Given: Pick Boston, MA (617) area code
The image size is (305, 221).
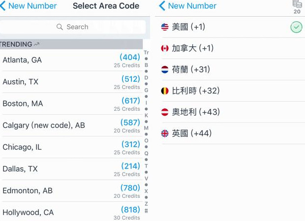Looking at the screenshot, I should (x=71, y=103).
